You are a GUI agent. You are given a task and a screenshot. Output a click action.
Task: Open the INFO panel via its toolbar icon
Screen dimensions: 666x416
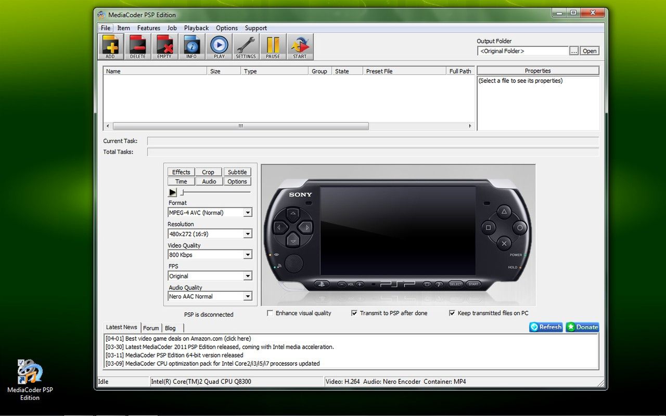(192, 46)
